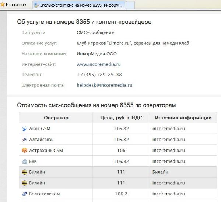Select the Волгателеком operator name

pos(45,194)
